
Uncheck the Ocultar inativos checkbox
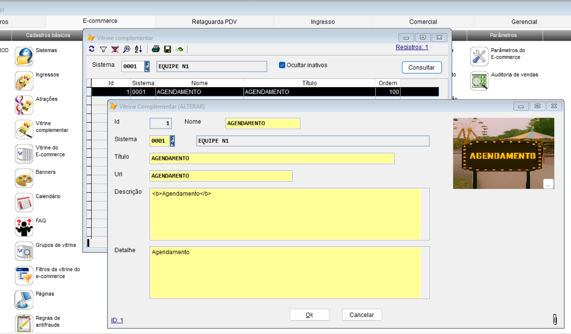click(282, 65)
